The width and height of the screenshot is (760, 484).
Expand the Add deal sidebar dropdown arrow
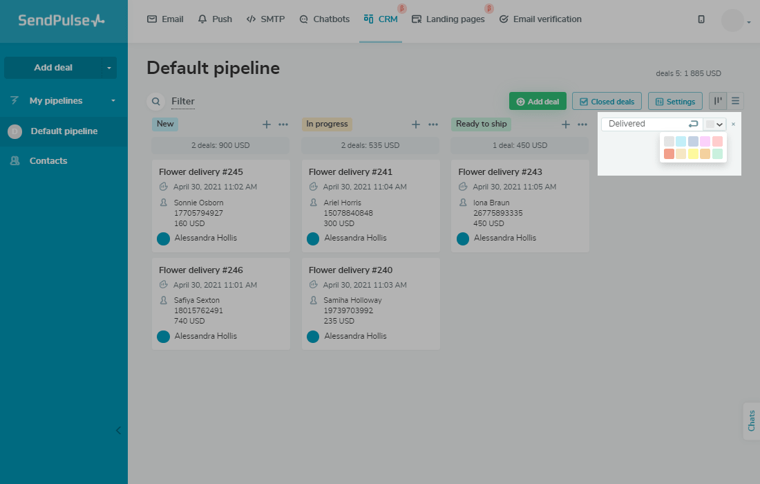click(x=108, y=68)
